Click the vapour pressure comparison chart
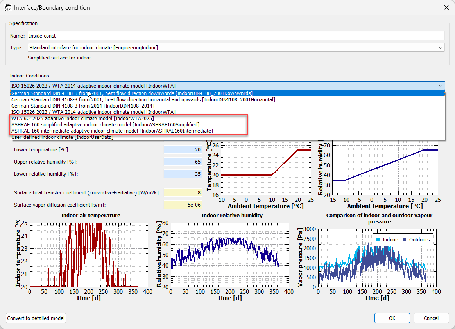The image size is (455, 329). [377, 258]
